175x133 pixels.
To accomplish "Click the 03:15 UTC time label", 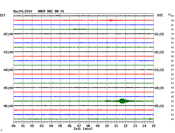I will click(x=159, y=70).
